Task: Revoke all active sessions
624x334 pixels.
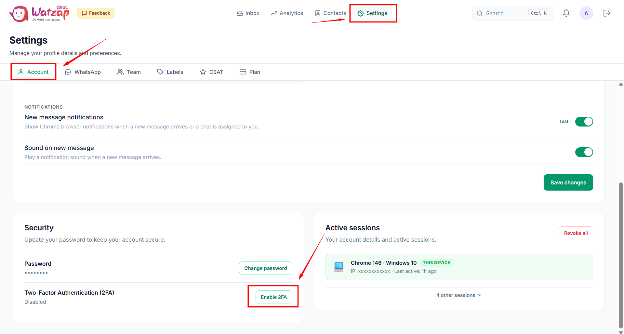Action: pos(576,233)
